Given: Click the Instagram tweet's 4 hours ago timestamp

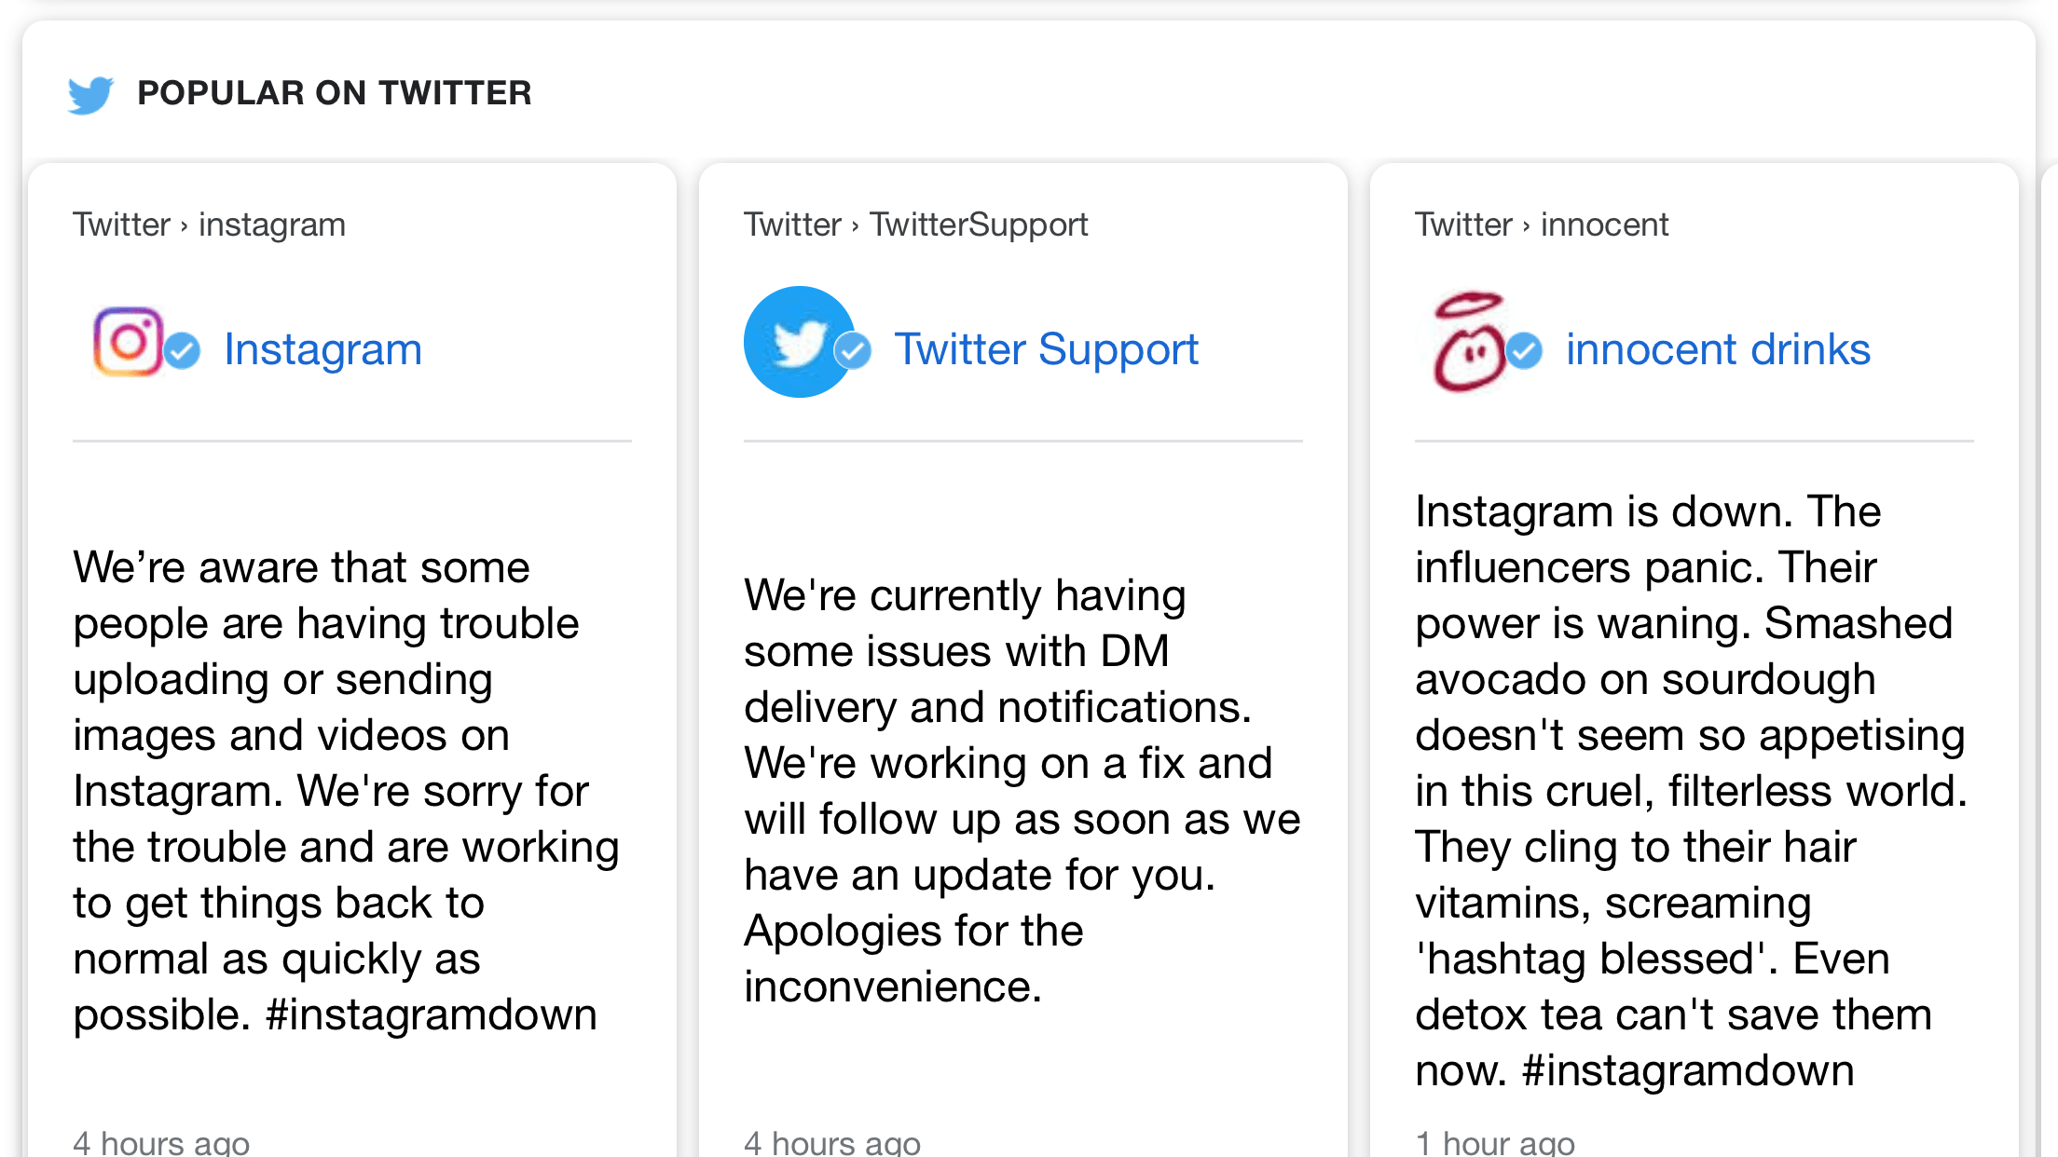Looking at the screenshot, I should click(x=161, y=1142).
